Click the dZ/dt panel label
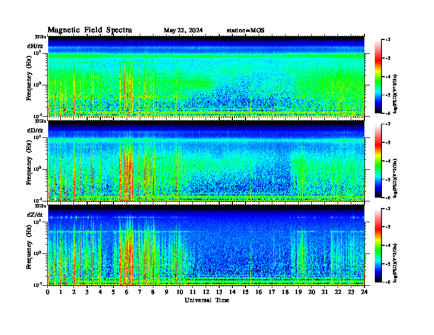 [35, 215]
